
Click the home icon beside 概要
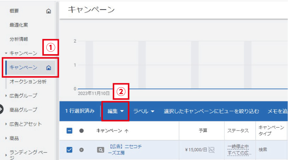pyautogui.click(x=48, y=11)
